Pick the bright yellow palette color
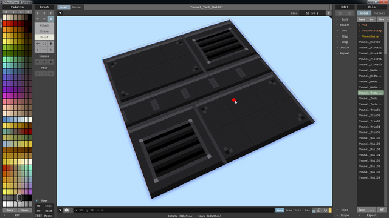This screenshot has width=389, height=218. tap(4, 41)
